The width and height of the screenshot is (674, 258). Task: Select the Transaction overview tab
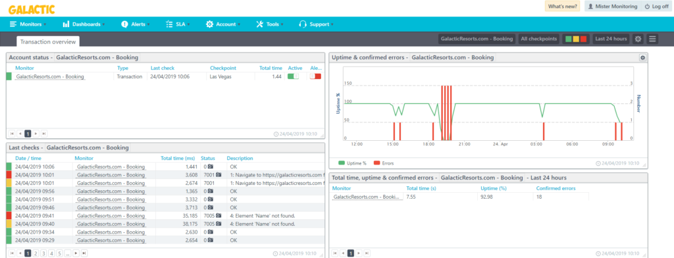[x=48, y=41]
